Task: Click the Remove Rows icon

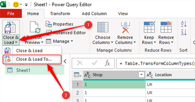Action: pyautogui.click(x=166, y=27)
